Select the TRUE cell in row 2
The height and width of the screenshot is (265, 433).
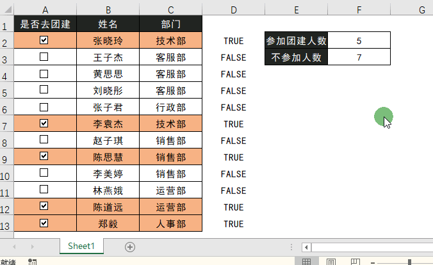[233, 40]
